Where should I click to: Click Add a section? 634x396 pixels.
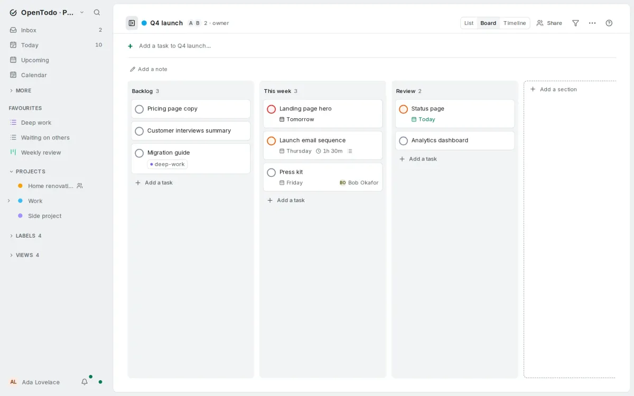pyautogui.click(x=553, y=89)
